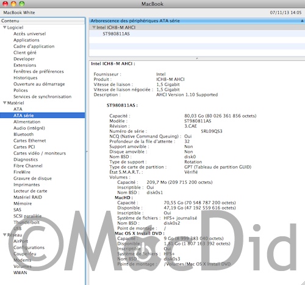Click Mac OS X Install DVD heading
305x285 pixels.
[140, 233]
